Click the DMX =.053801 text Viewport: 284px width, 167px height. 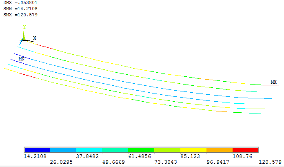click(20, 2)
